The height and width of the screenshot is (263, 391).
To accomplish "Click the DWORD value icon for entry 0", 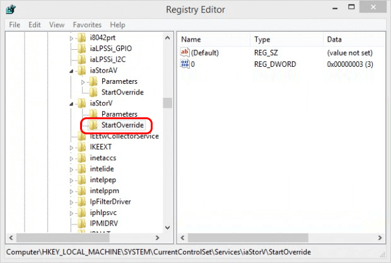I will pos(185,64).
